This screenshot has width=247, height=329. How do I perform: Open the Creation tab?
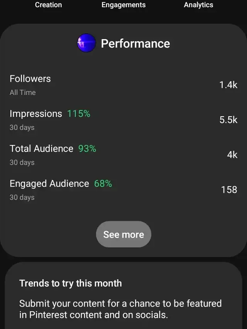pos(48,5)
